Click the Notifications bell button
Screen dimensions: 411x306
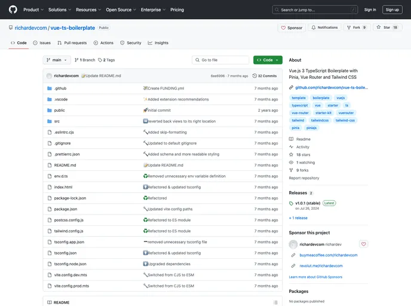(324, 27)
